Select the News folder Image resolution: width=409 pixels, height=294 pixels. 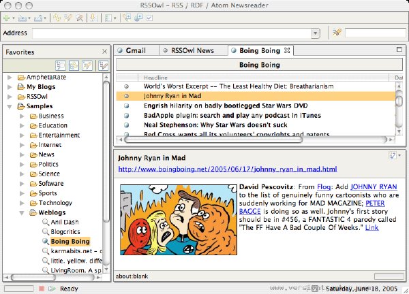[46, 154]
